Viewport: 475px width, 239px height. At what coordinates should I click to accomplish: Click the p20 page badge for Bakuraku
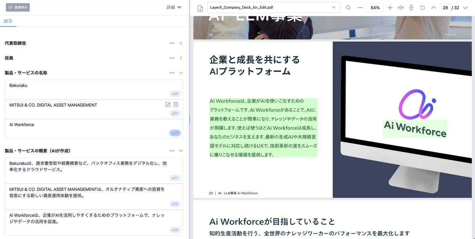[175, 94]
